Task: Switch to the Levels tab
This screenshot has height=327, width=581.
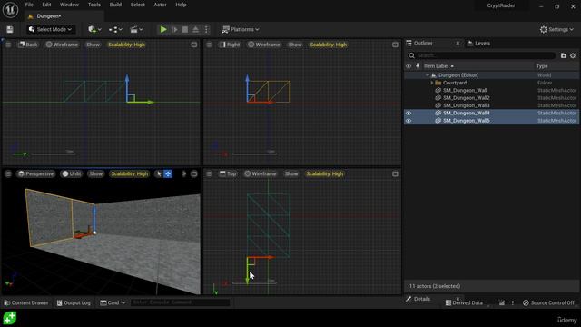Action: [482, 43]
